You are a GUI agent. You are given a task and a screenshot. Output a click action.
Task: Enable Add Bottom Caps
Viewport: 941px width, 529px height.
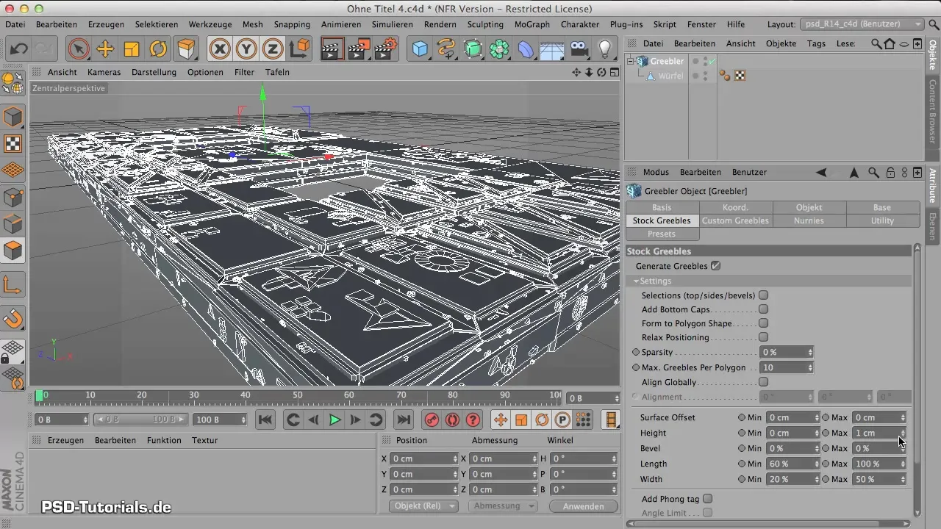pos(763,309)
